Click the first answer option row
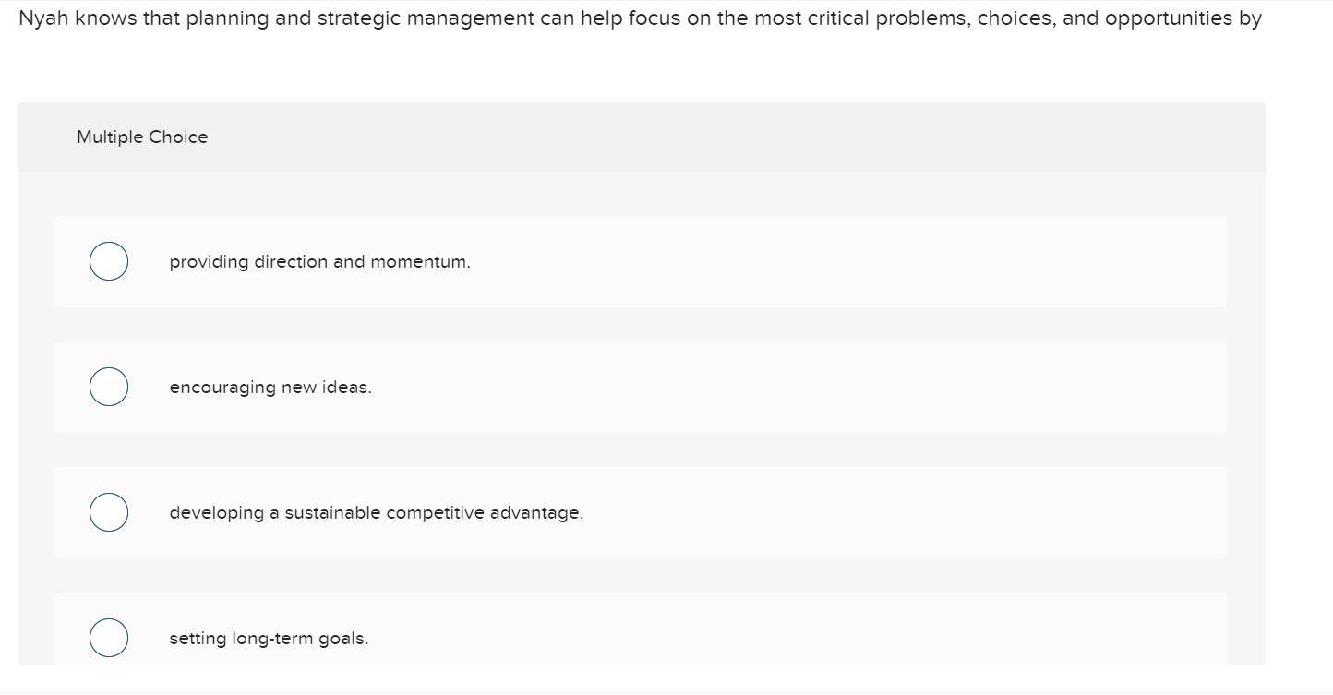1333x695 pixels. point(641,260)
